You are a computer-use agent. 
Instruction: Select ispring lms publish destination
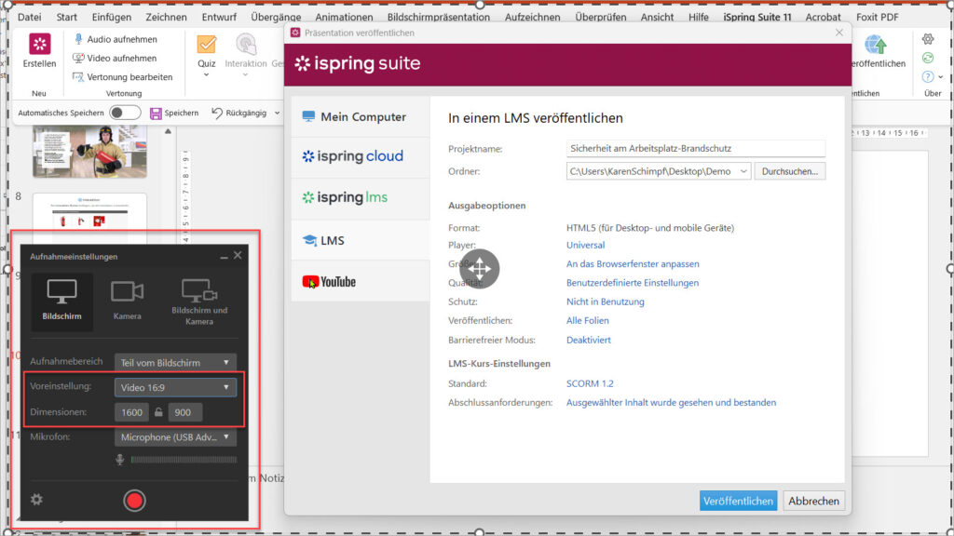[361, 197]
